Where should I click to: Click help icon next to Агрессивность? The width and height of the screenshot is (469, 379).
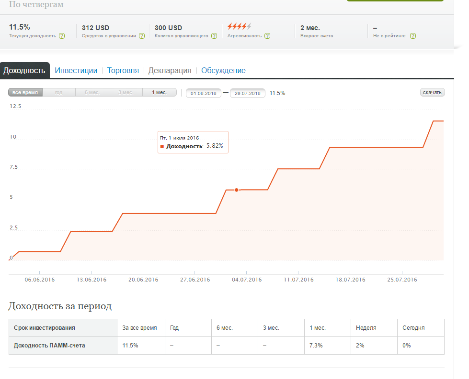(x=267, y=36)
